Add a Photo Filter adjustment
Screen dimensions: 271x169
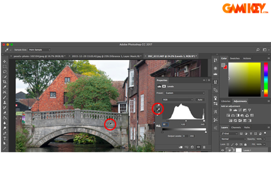[242, 115]
